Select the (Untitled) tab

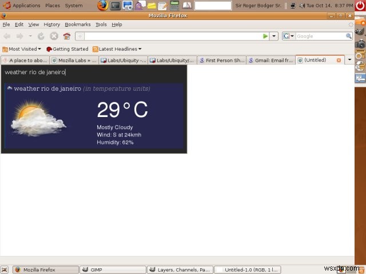coord(315,60)
